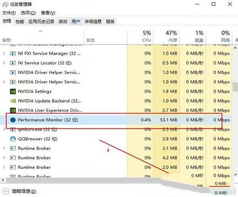Click the vertical scrollbar up arrow
Image resolution: width=238 pixels, height=197 pixels.
(x=235, y=48)
